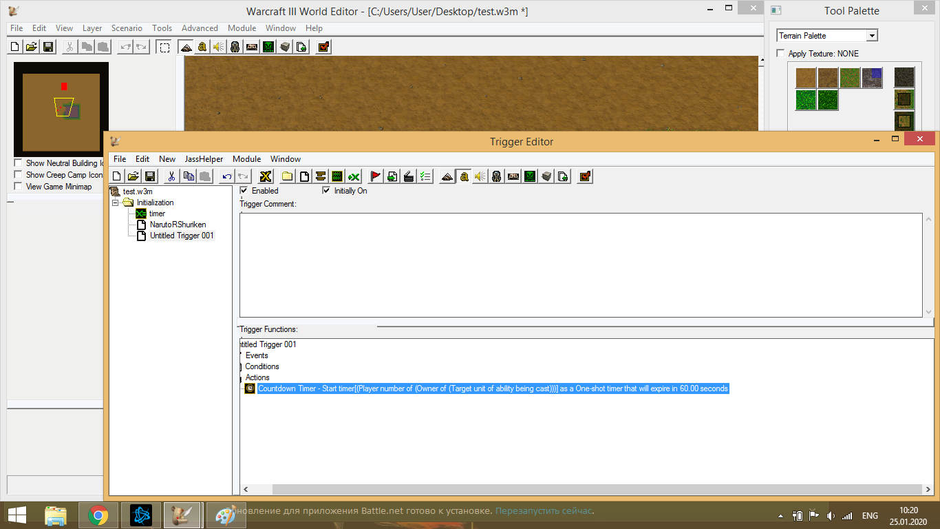Tick the Apply Texture checkbox in Tool Palette
The image size is (940, 529).
point(780,54)
